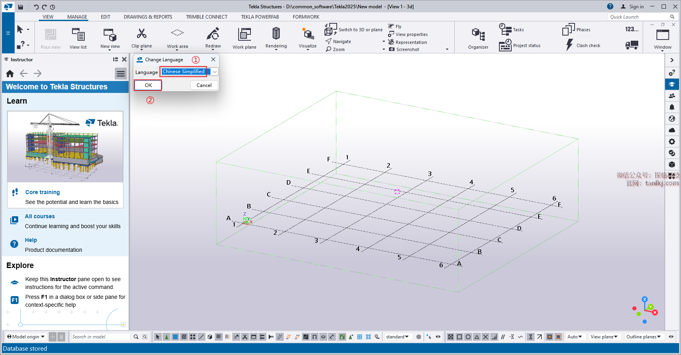Click the Project status icon
The image size is (681, 355).
505,45
